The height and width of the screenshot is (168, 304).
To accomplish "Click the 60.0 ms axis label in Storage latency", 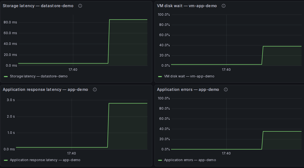I will pyautogui.click(x=10, y=33).
